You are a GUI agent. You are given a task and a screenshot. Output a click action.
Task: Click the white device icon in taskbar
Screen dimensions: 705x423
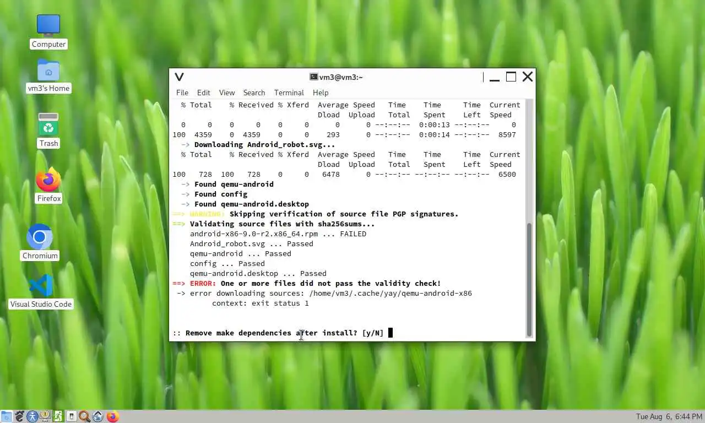click(72, 416)
